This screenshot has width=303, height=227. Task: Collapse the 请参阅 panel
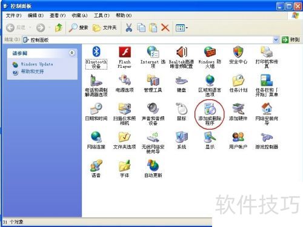pos(72,53)
